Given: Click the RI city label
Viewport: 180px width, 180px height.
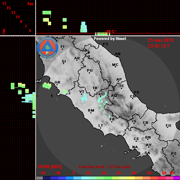Looking at the screenshot, I should 100,94.
